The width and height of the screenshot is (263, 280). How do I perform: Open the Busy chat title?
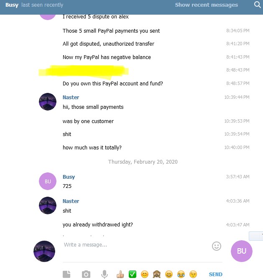pos(12,5)
